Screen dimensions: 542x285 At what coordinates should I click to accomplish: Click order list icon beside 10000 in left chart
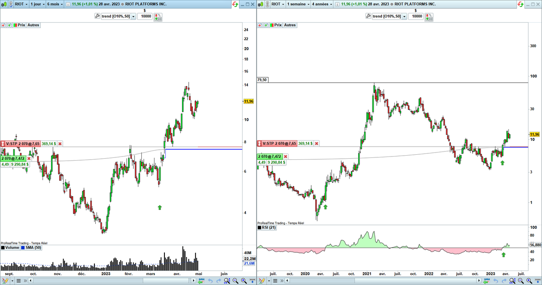[158, 17]
